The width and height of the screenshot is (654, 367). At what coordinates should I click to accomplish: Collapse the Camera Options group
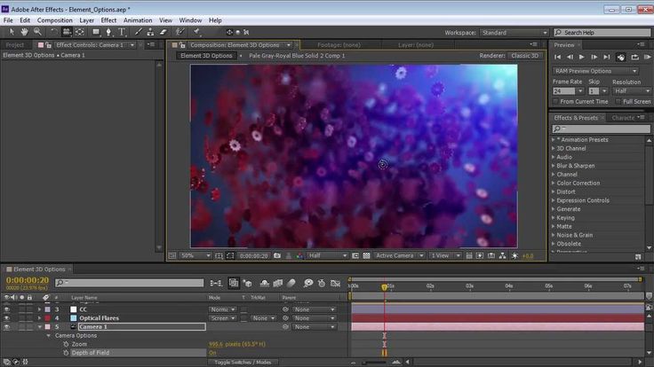(48, 335)
